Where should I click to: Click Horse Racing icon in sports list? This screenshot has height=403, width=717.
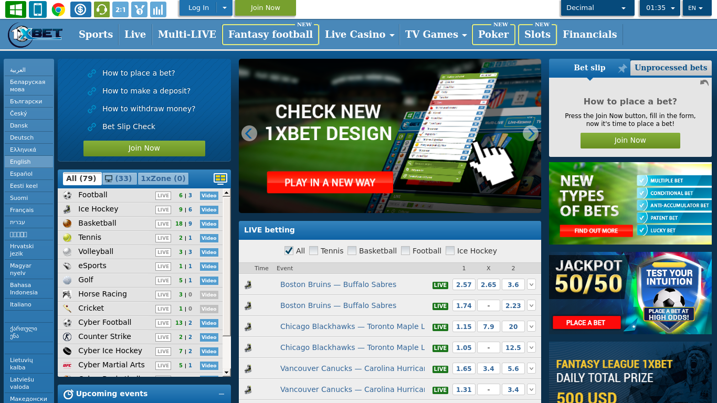coord(67,294)
